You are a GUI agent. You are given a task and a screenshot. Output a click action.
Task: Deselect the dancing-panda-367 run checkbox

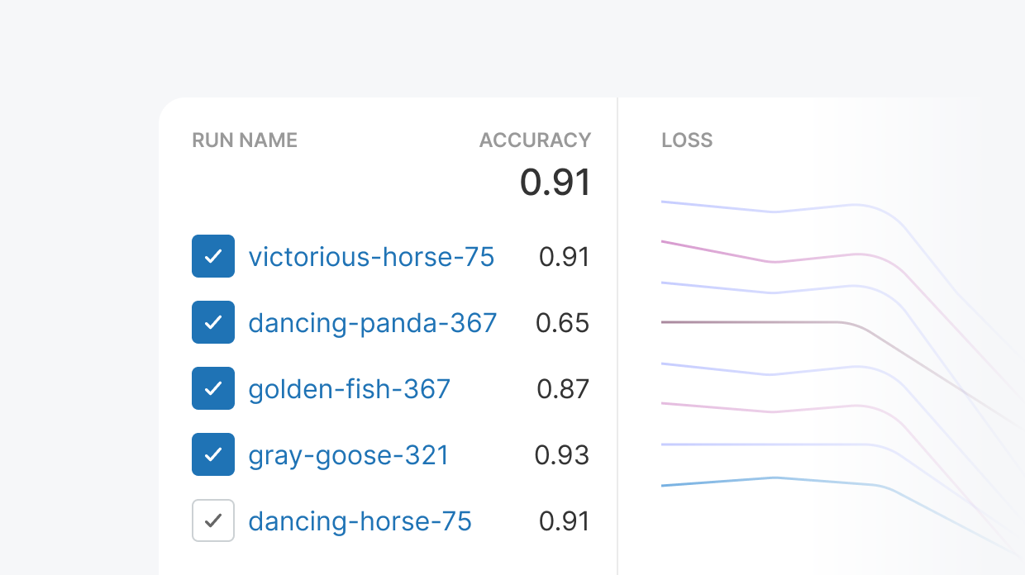213,322
